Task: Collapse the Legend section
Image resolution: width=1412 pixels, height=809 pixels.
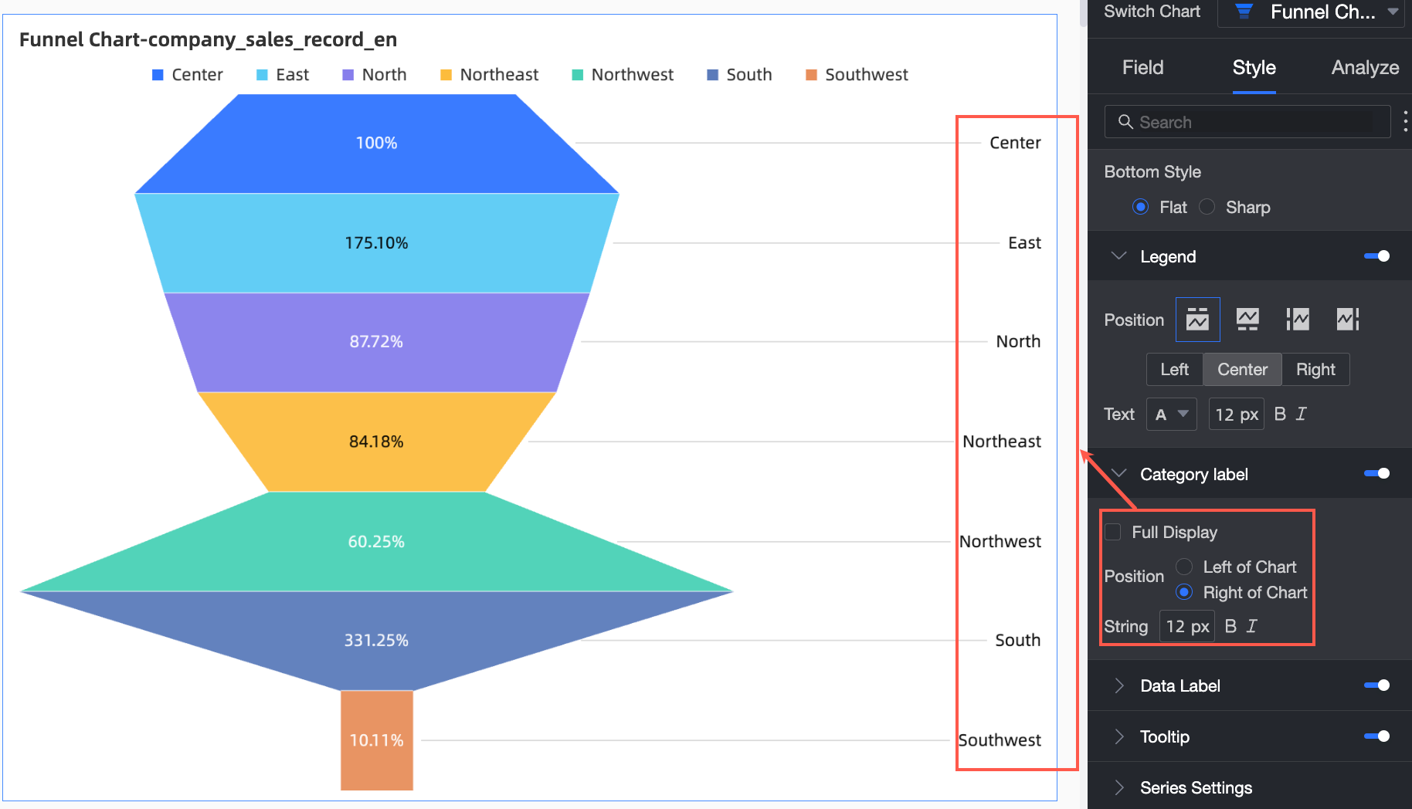Action: tap(1118, 256)
